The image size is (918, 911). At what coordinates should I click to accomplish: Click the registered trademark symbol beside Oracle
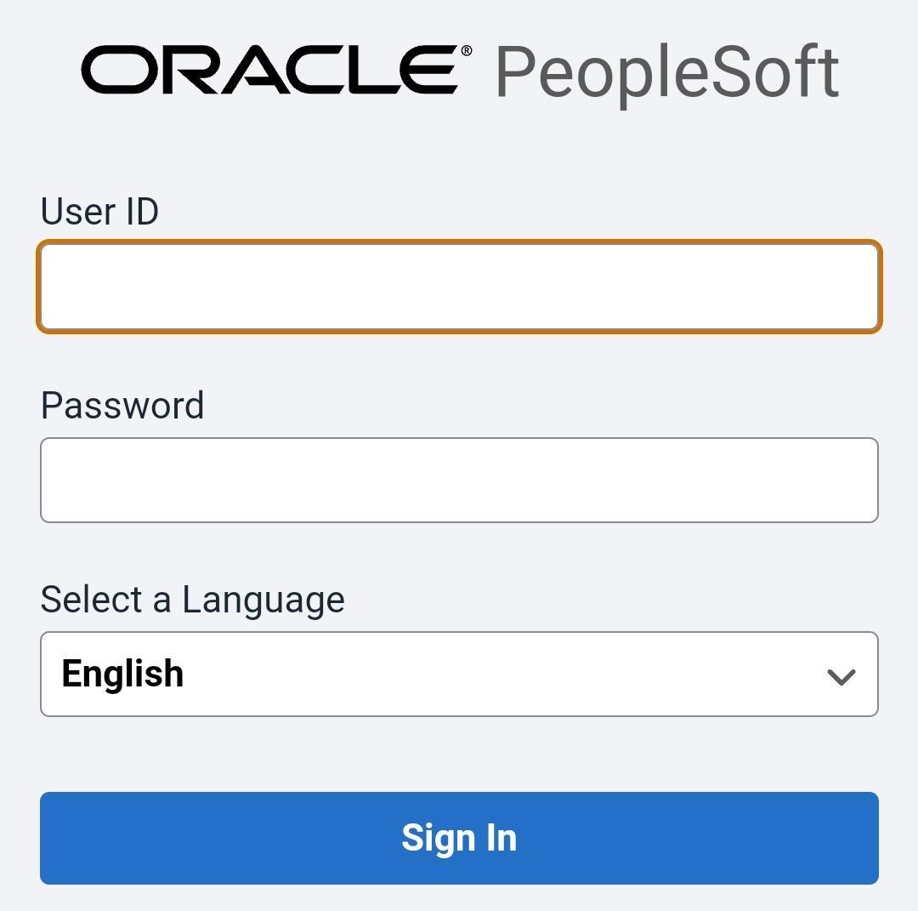point(467,51)
